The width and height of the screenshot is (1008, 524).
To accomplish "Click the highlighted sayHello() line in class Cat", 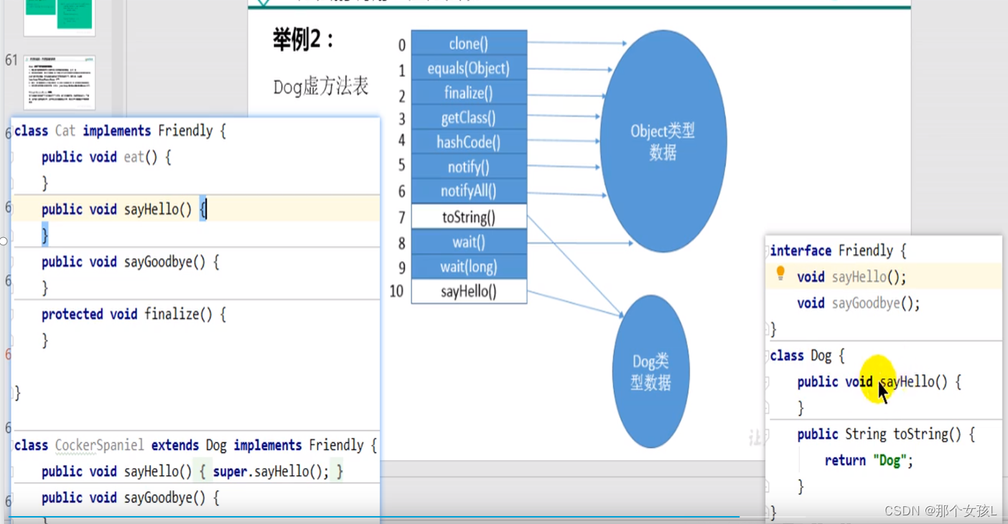I will 124,209.
